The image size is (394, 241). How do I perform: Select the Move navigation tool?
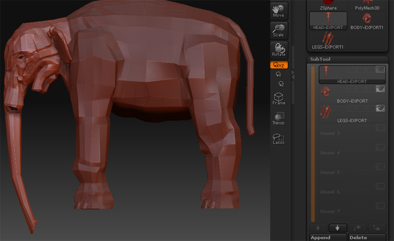(x=279, y=12)
